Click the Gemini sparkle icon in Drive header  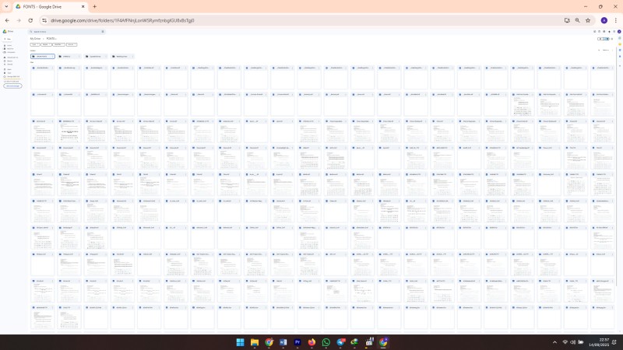click(609, 31)
